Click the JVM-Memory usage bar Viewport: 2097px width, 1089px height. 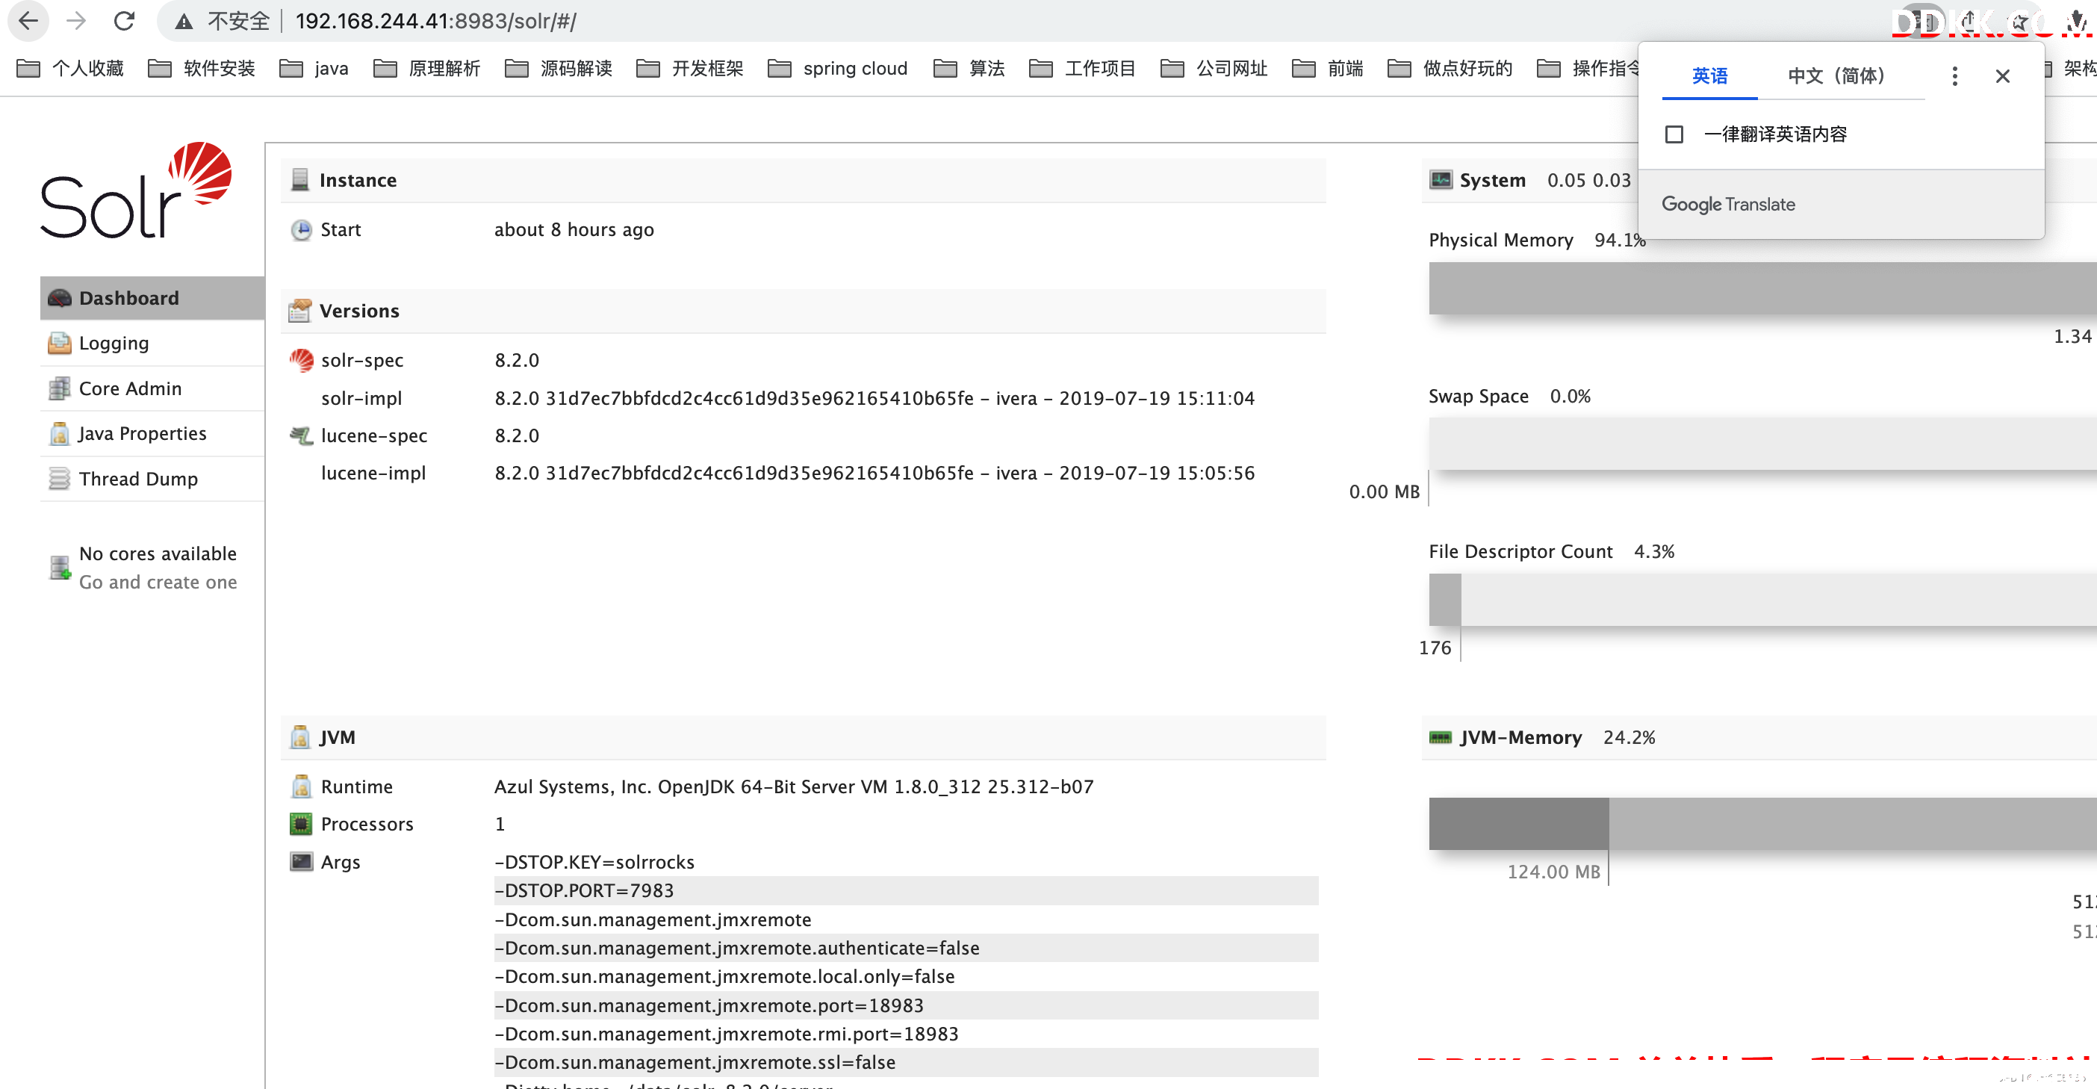[1762, 824]
